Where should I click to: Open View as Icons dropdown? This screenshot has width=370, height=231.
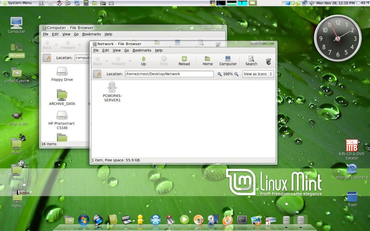(x=258, y=74)
